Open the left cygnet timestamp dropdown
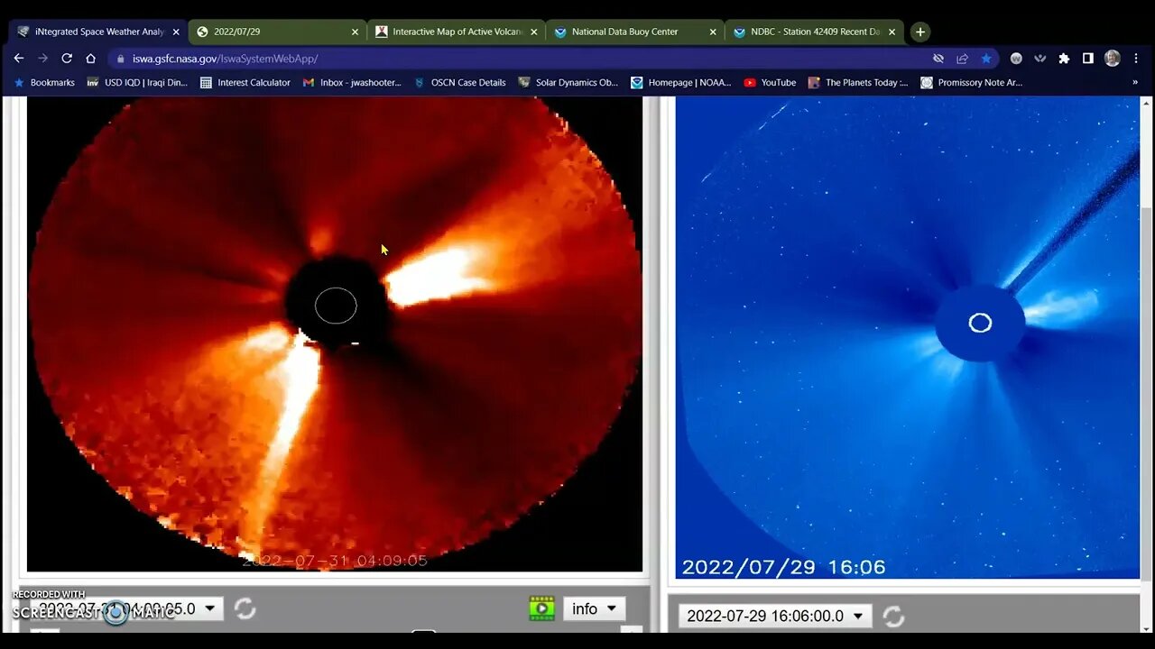The width and height of the screenshot is (1155, 649). pyautogui.click(x=127, y=608)
